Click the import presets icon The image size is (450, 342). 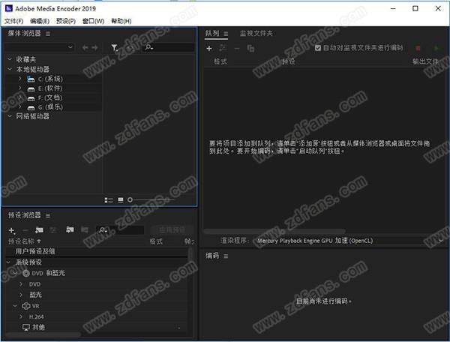(70, 229)
